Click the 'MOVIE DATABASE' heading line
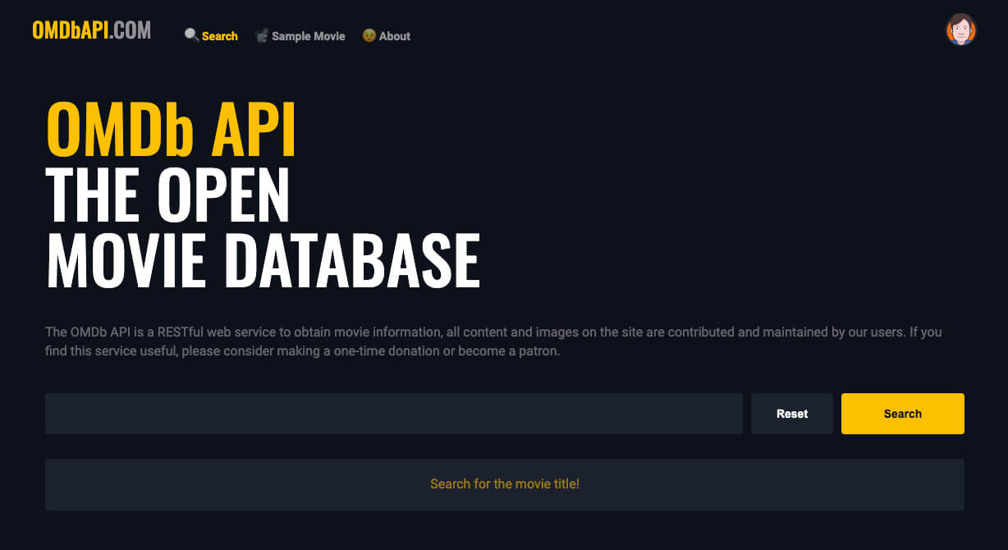The width and height of the screenshot is (1008, 550). click(263, 261)
